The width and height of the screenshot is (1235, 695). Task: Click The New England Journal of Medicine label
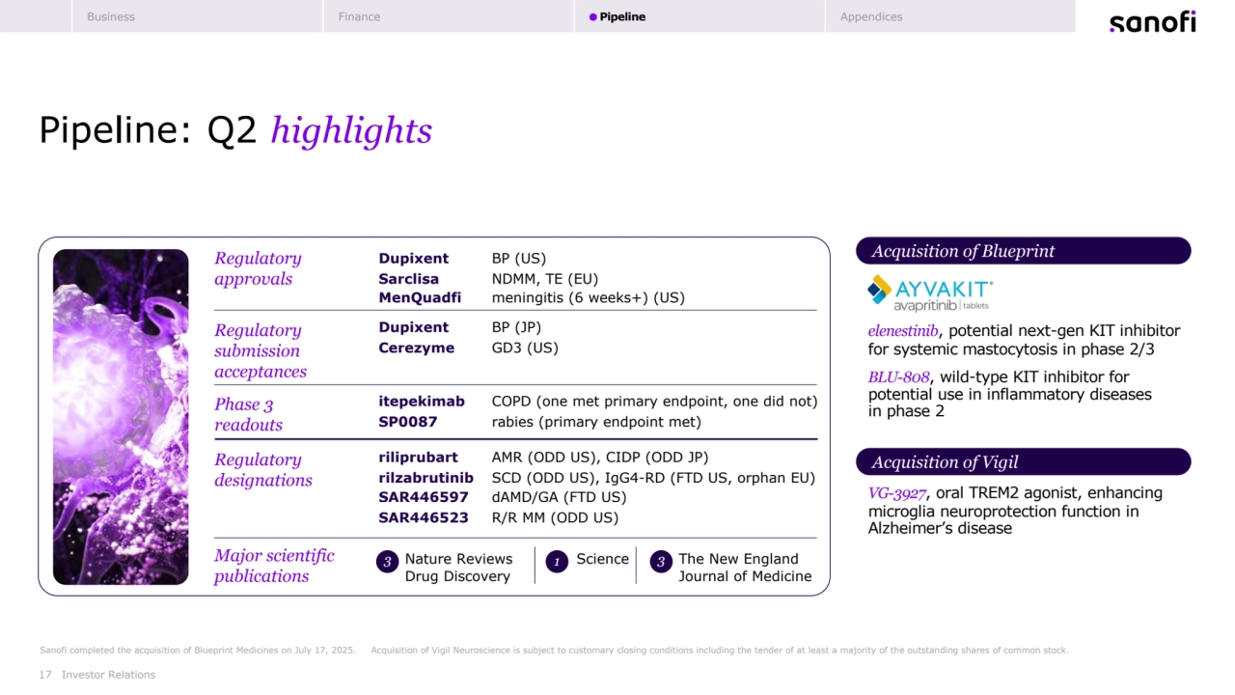[745, 568]
